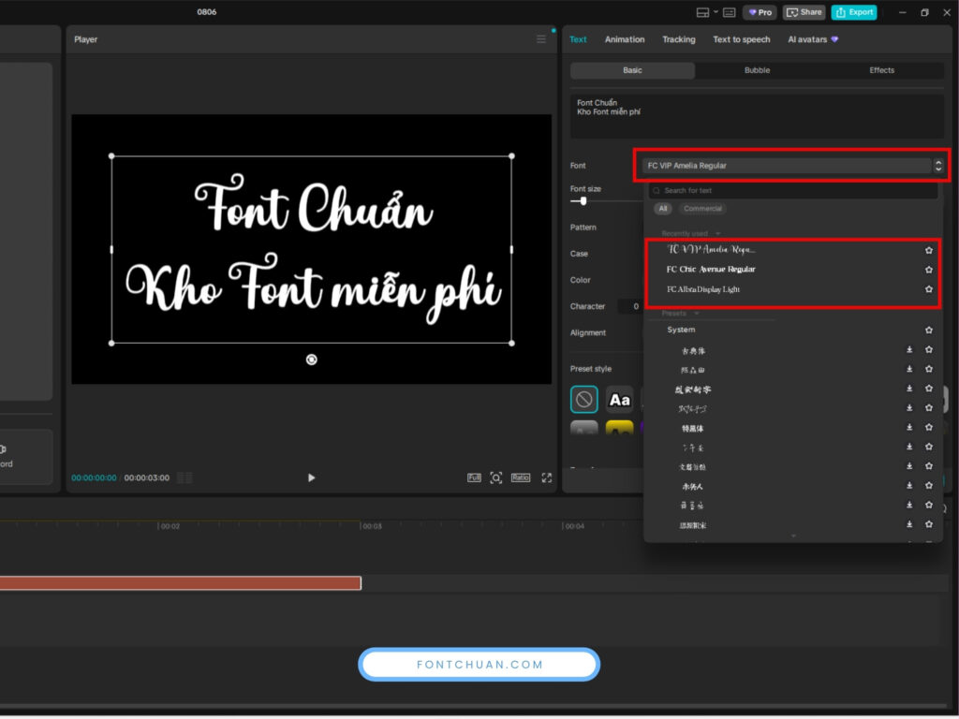Open the Player panel hamburger menu
959x719 pixels.
[x=541, y=39]
